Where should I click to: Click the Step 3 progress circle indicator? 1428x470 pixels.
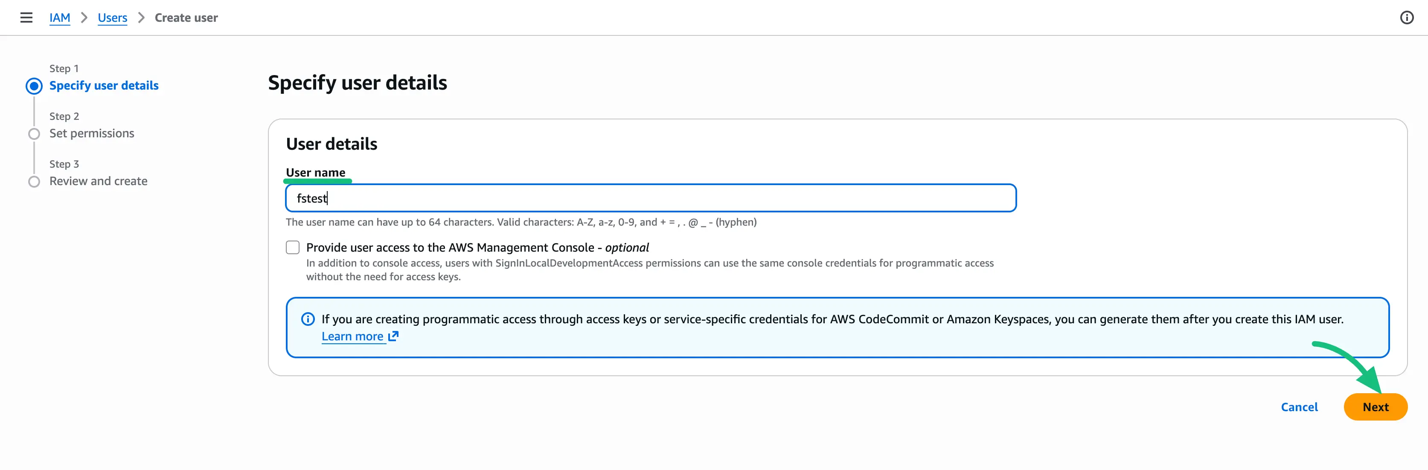click(x=34, y=181)
